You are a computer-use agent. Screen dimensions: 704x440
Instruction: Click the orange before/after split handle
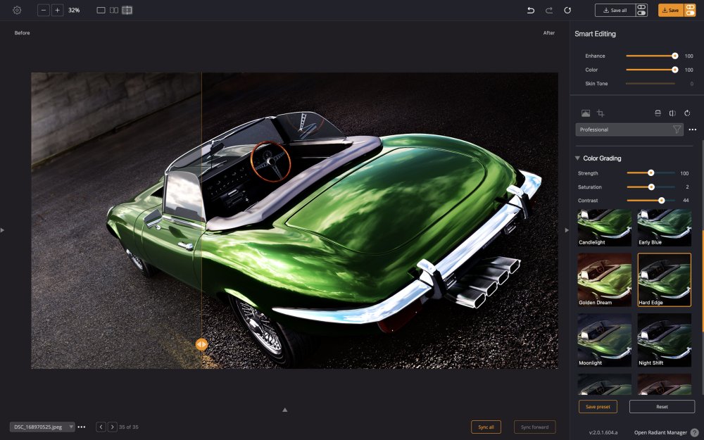(201, 344)
